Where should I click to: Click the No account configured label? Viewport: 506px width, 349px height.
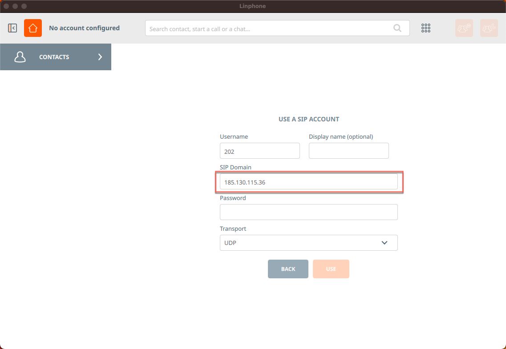84,28
